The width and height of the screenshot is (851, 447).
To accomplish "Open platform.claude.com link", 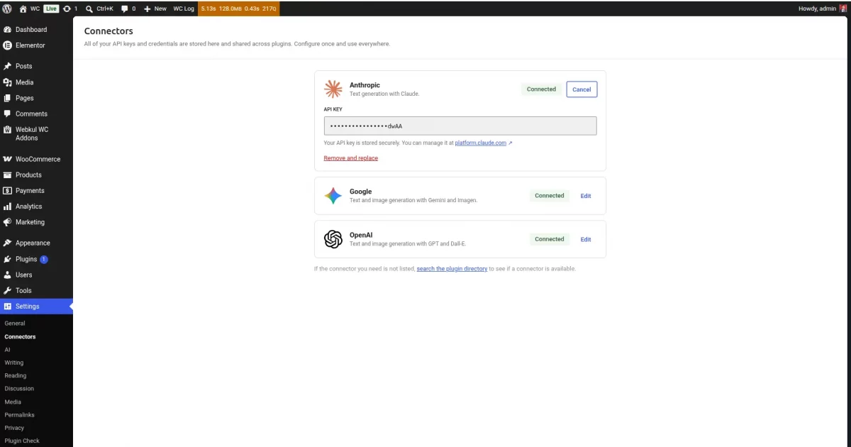I will [x=481, y=143].
